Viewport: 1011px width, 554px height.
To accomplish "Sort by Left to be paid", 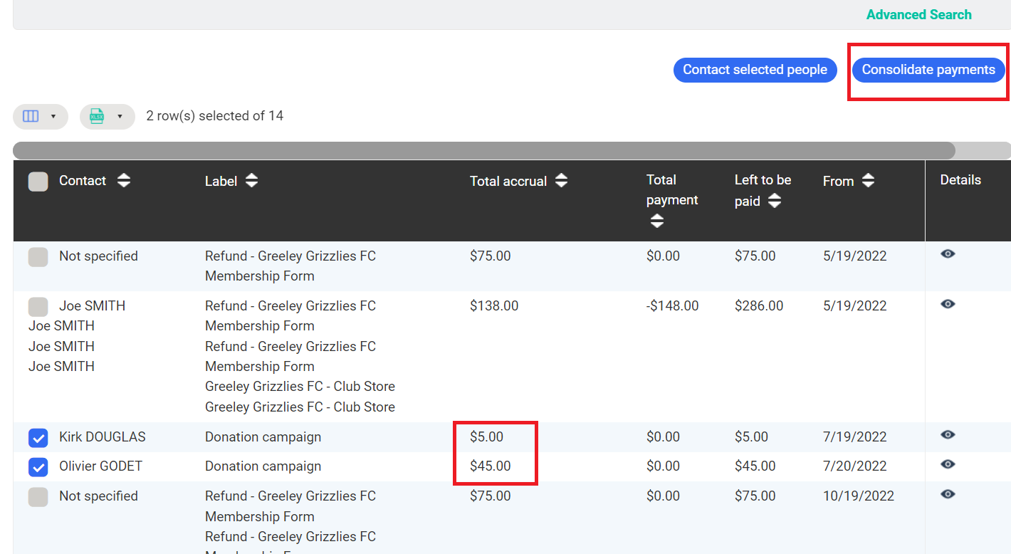I will pos(775,202).
